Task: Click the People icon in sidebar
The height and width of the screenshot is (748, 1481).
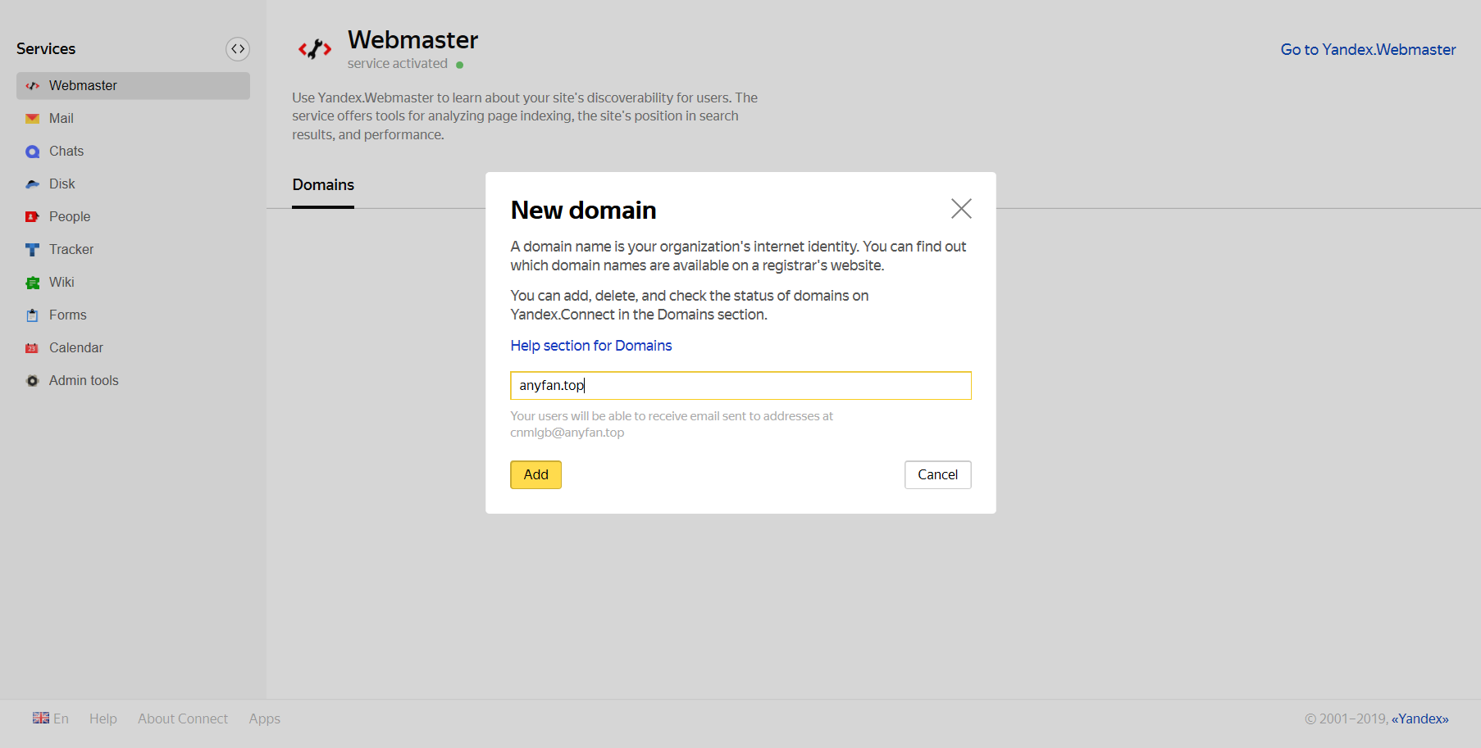Action: click(x=33, y=217)
